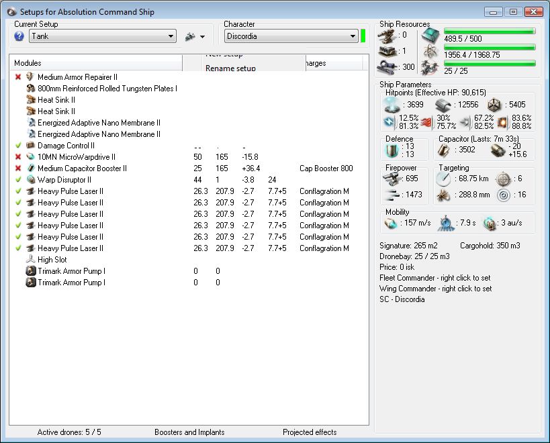
Task: Click the shield hitpoints icon
Action: coord(392,105)
